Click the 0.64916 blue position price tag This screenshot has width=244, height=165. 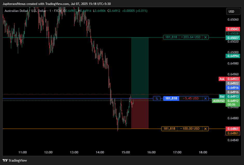233,88
